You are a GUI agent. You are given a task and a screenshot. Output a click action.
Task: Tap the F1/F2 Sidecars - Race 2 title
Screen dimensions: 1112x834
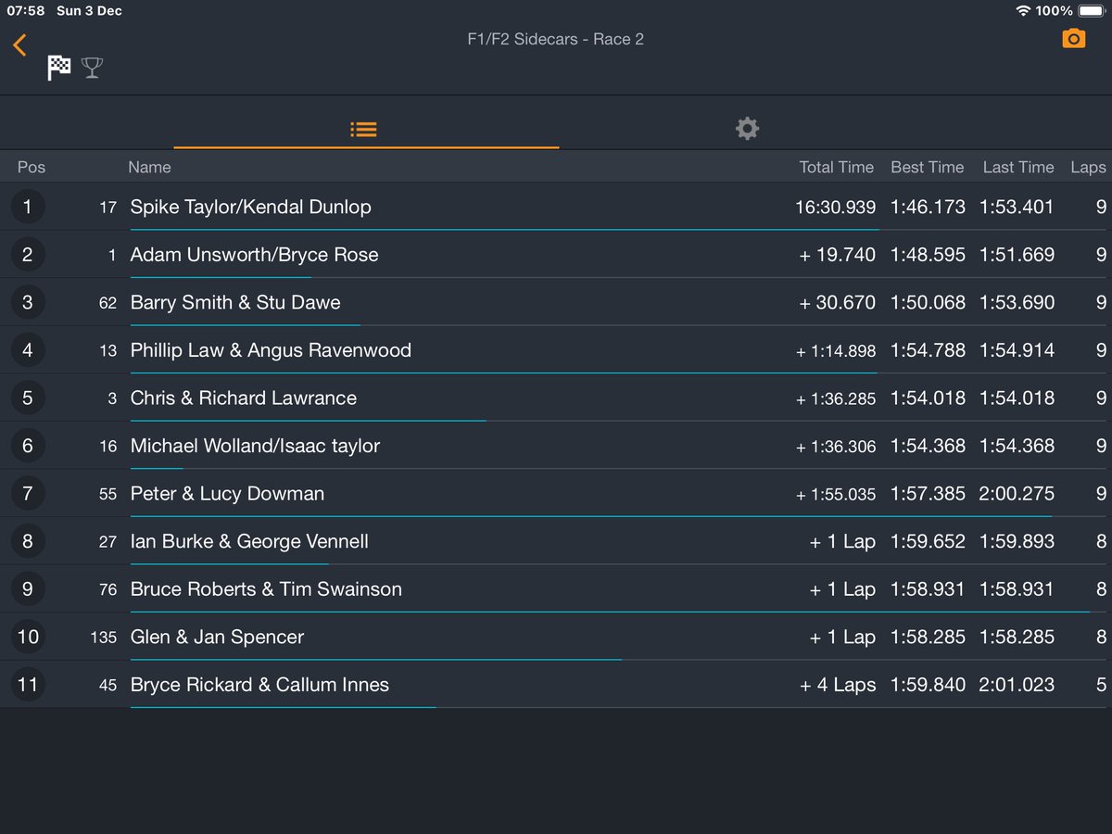pyautogui.click(x=555, y=39)
